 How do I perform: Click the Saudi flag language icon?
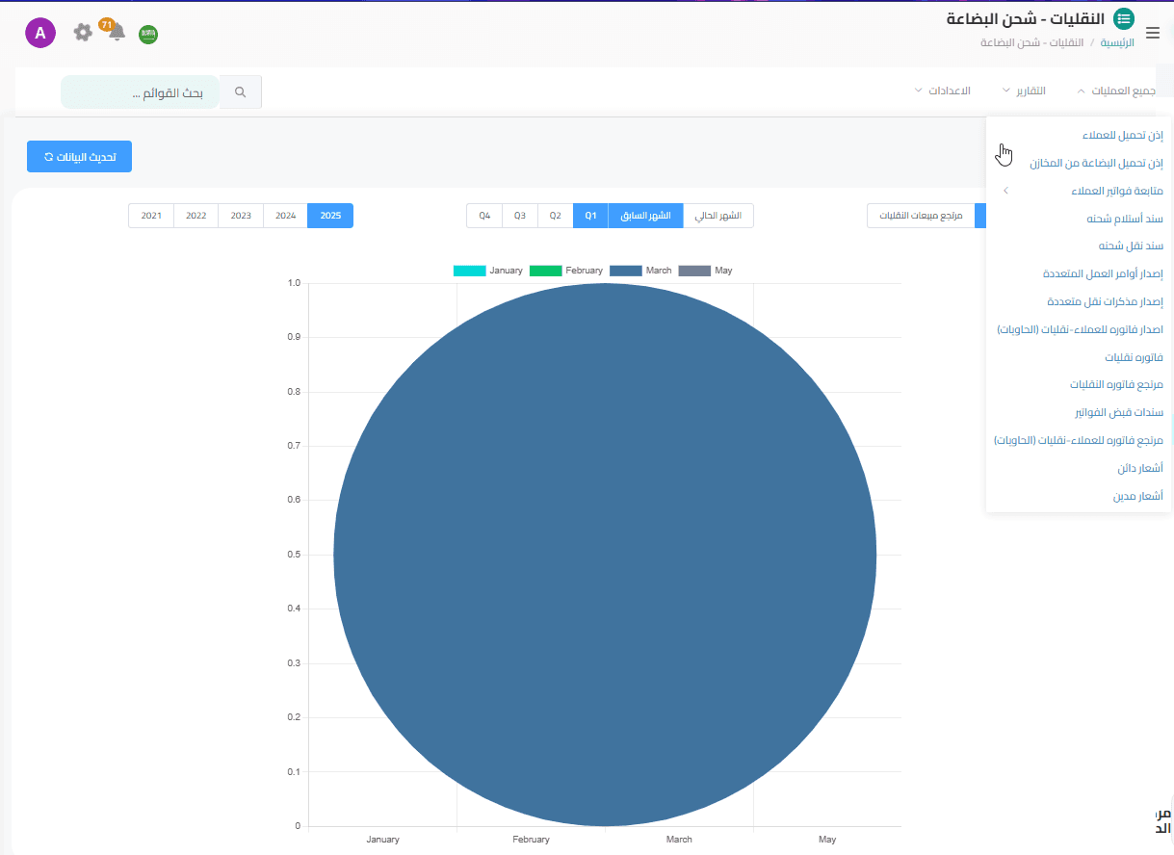(x=148, y=35)
